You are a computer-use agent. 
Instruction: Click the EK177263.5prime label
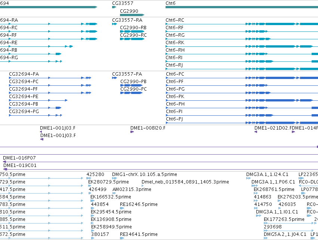pos(284,220)
